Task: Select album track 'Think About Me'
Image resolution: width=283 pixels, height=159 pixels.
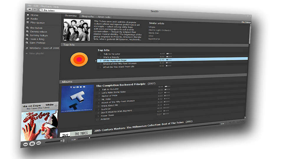Action: (110, 106)
